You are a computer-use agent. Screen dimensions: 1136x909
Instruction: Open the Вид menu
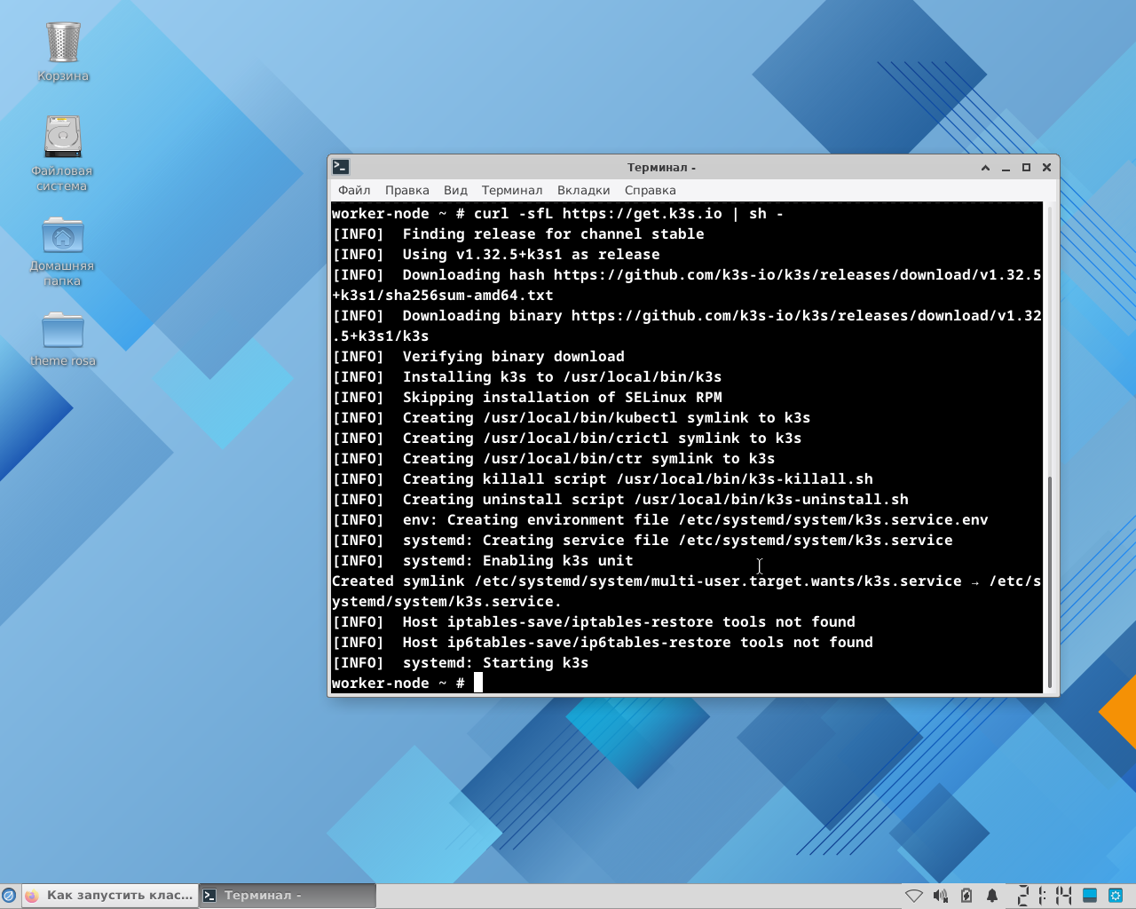[455, 190]
